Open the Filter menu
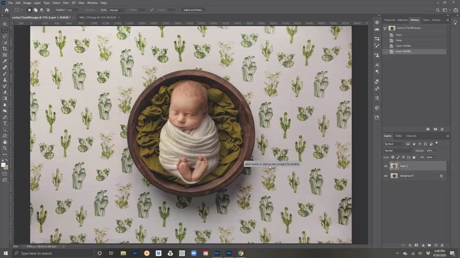The image size is (460, 258). tap(65, 3)
